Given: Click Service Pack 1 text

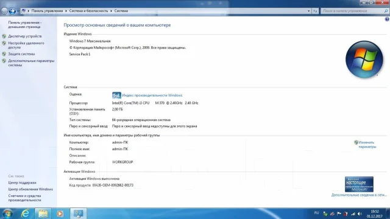Looking at the screenshot, I should pos(80,54).
